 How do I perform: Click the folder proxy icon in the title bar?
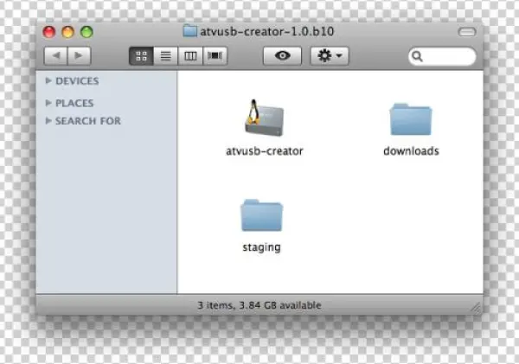point(190,31)
